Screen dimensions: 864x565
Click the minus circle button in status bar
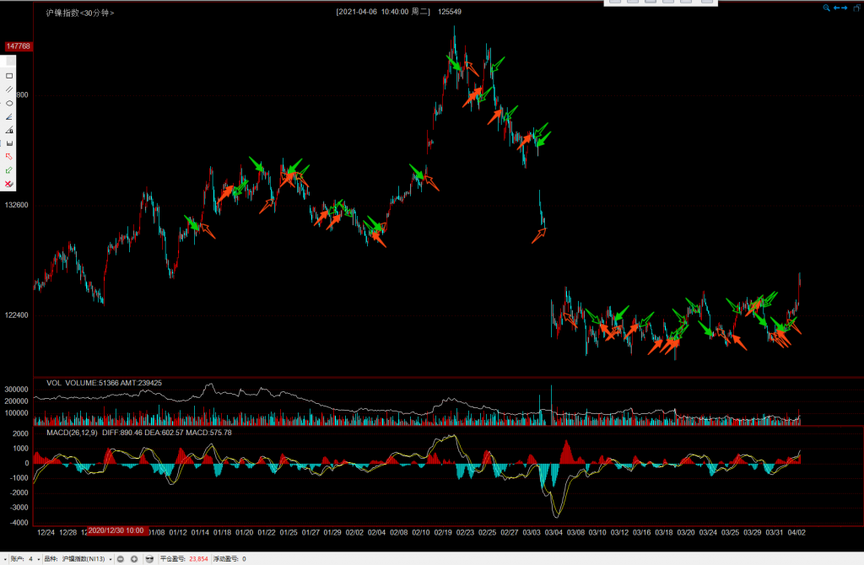click(121, 558)
